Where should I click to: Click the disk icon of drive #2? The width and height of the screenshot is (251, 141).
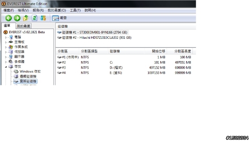(x=59, y=38)
